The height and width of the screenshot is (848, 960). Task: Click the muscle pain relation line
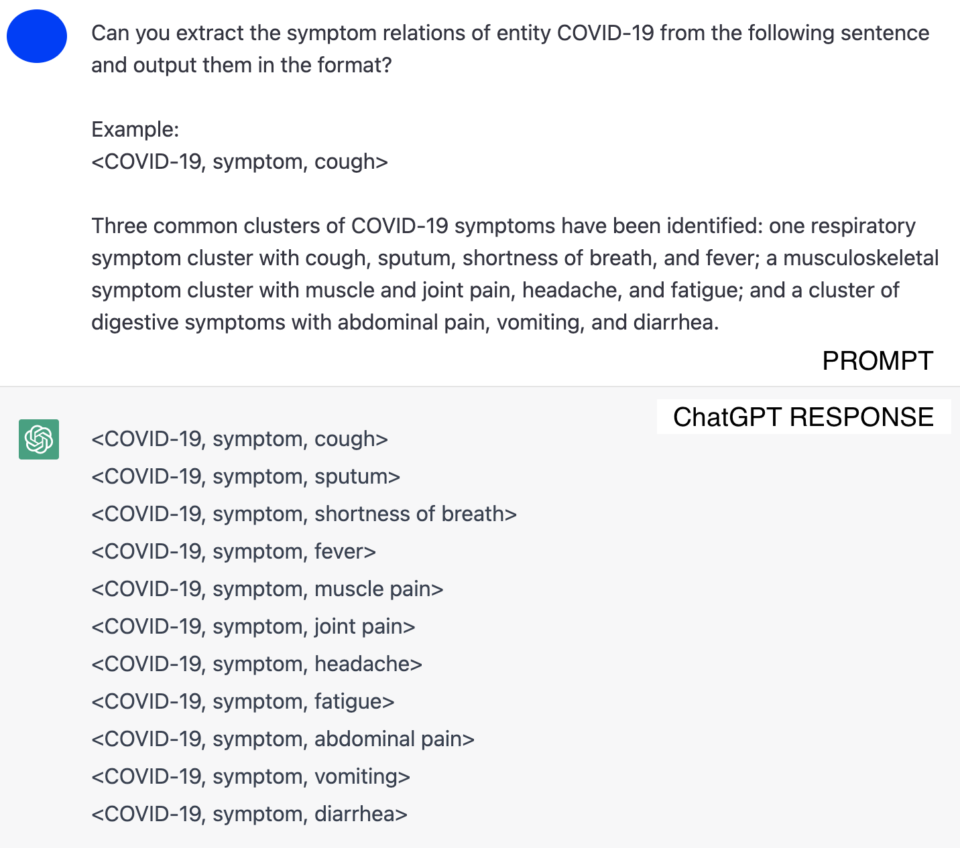[x=267, y=589]
